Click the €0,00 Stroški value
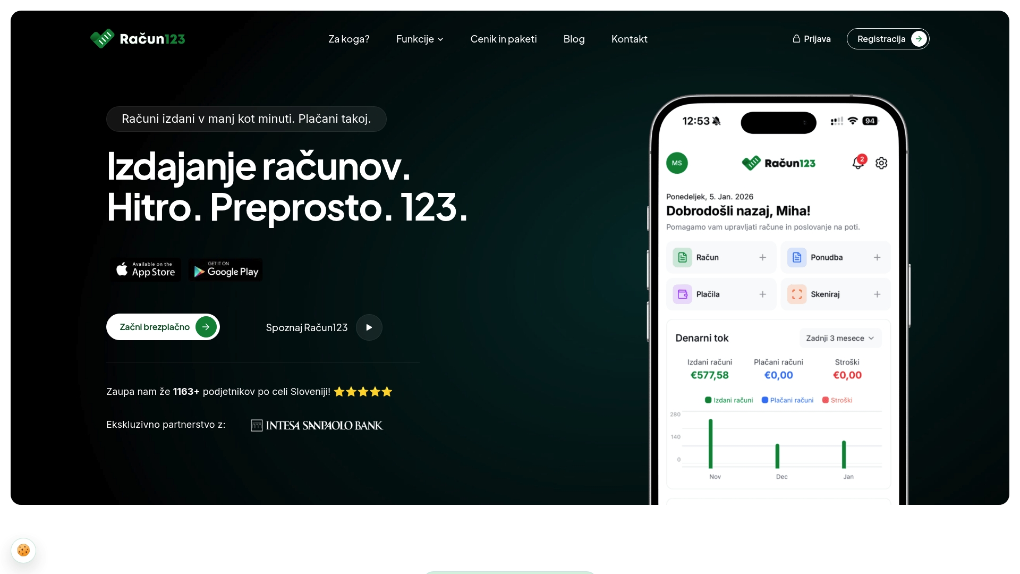Screen dimensions: 1020x574 (847, 375)
